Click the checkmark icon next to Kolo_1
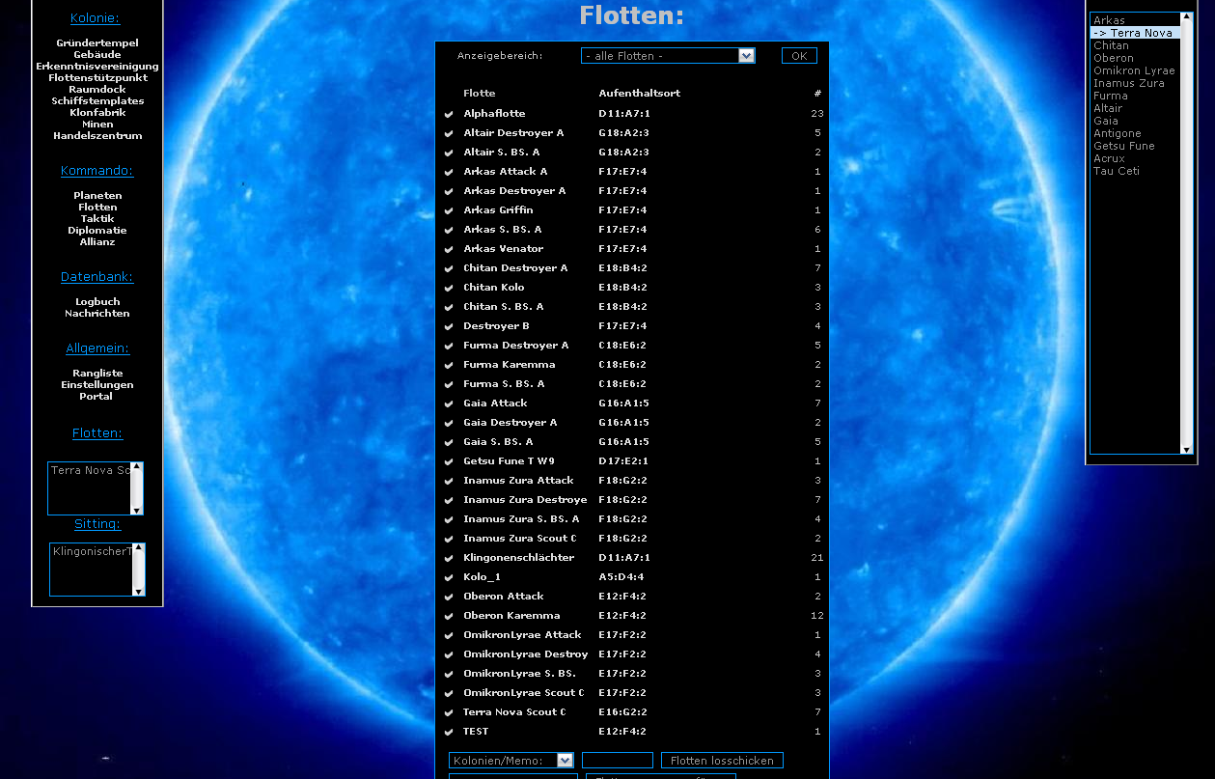The width and height of the screenshot is (1215, 779). [x=449, y=578]
